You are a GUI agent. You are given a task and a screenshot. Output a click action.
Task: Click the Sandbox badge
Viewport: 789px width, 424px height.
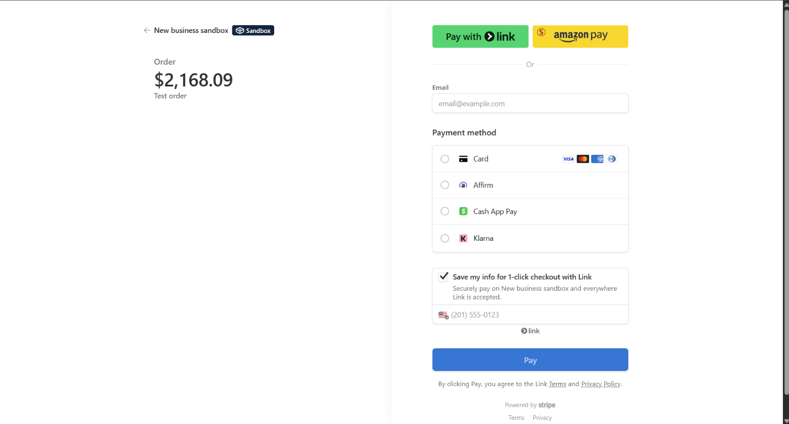(253, 30)
